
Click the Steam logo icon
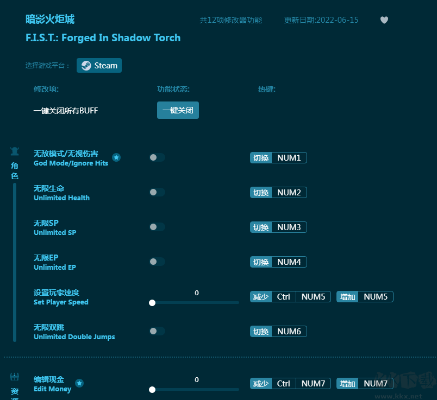pyautogui.click(x=86, y=66)
